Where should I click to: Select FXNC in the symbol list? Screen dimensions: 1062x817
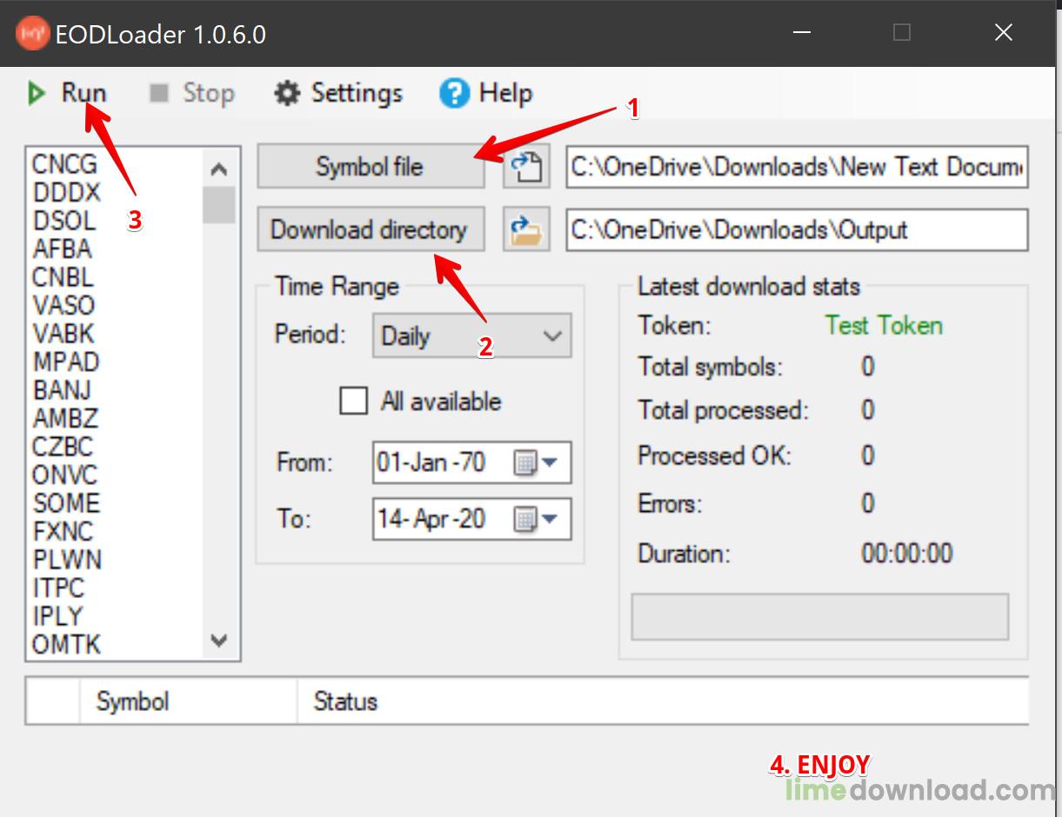pyautogui.click(x=63, y=531)
